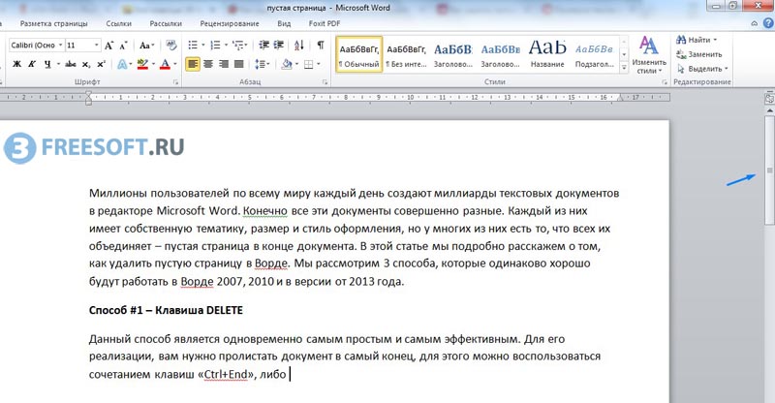Open the Calibri font name dropdown
This screenshot has width=775, height=403.
(60, 46)
